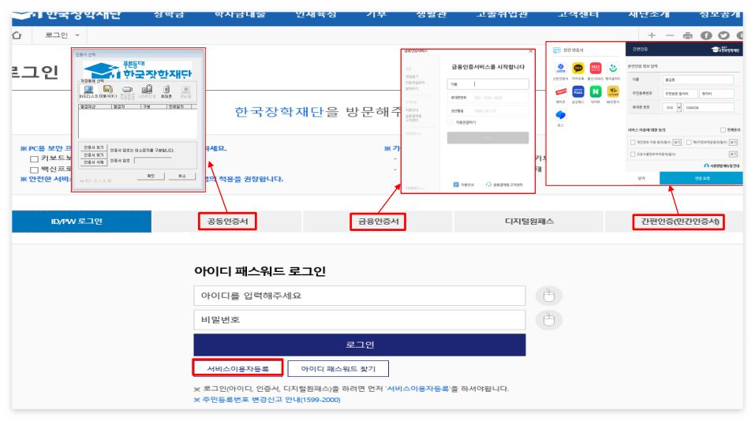
Task: Open virtual mouse keypad for password field
Action: click(x=549, y=320)
